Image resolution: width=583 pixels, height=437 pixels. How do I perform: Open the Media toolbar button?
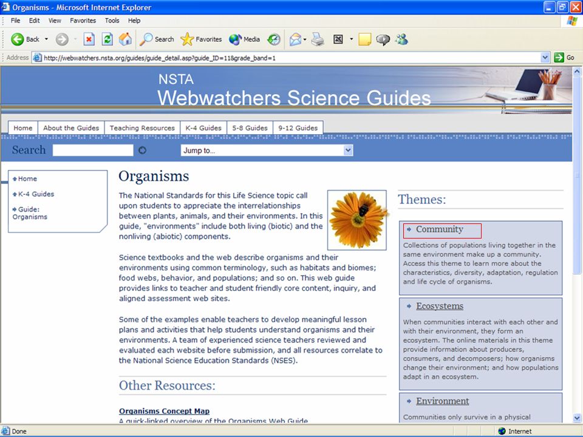pos(244,39)
